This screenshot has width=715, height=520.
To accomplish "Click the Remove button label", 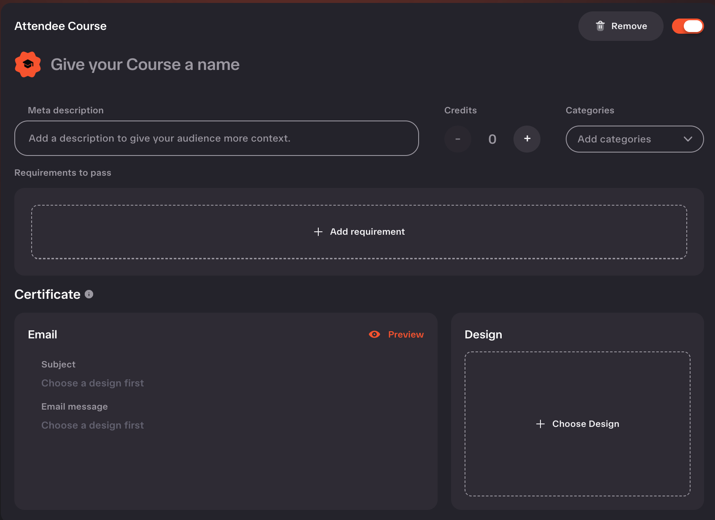I will pyautogui.click(x=629, y=26).
